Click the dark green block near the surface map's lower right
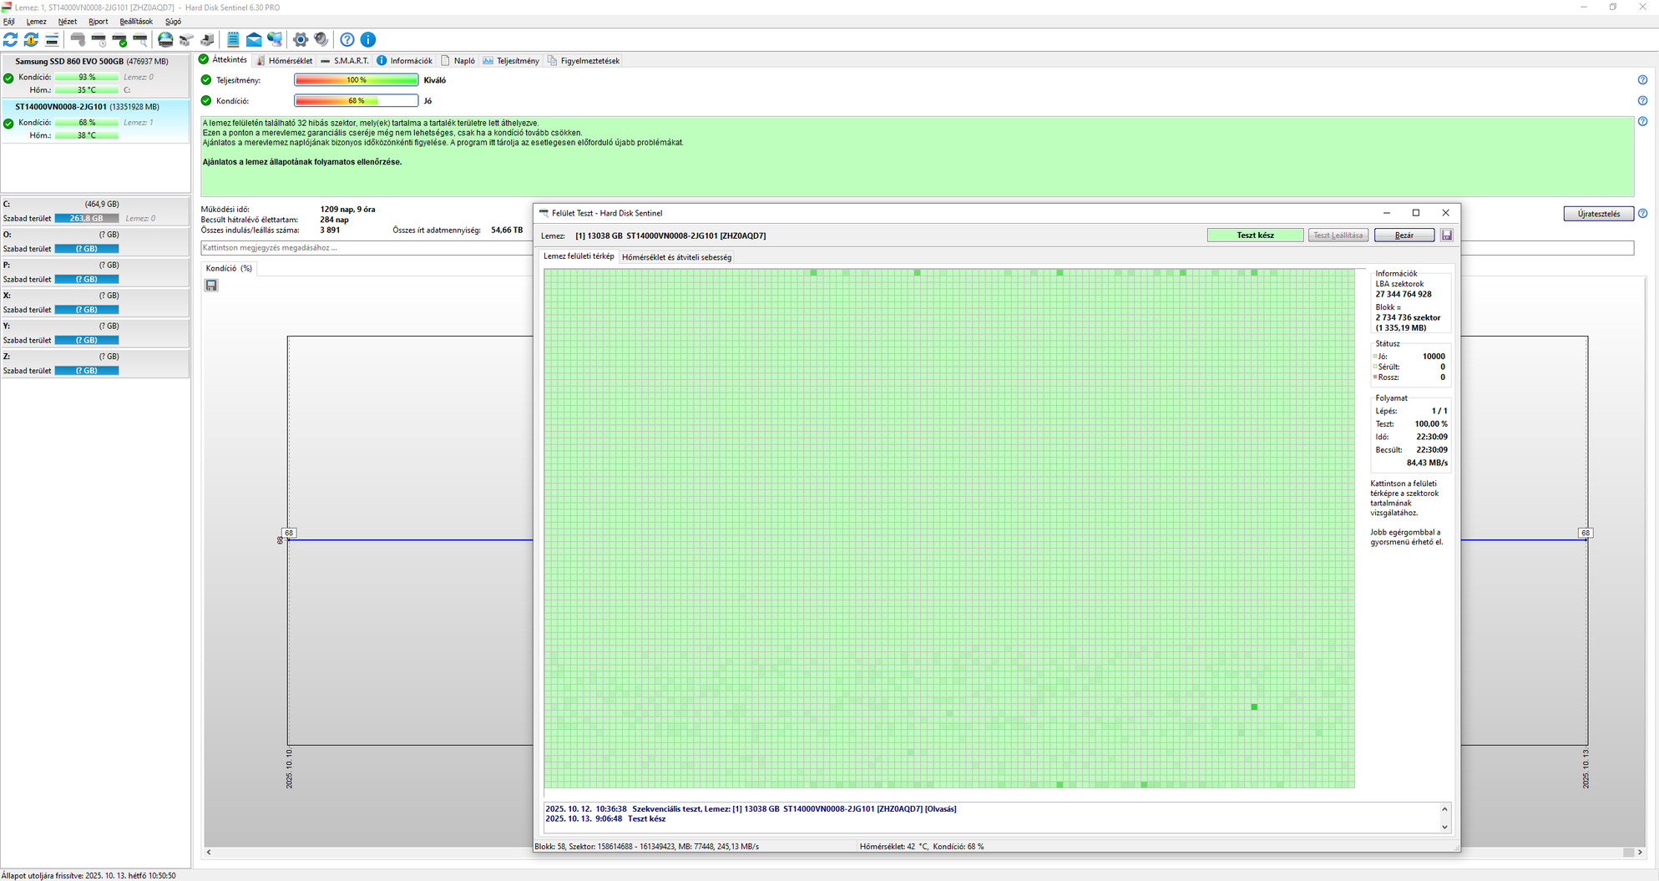1659x881 pixels. 1254,707
